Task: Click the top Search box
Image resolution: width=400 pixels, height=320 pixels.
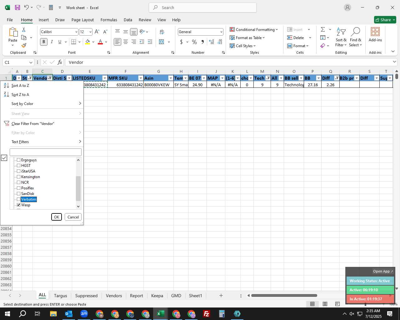Action: tap(202, 7)
